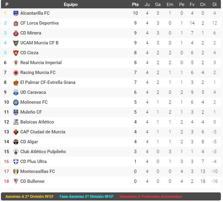This screenshot has height=202, width=223.
Task: Open Montecasillas FC team link
Action: [37, 171]
